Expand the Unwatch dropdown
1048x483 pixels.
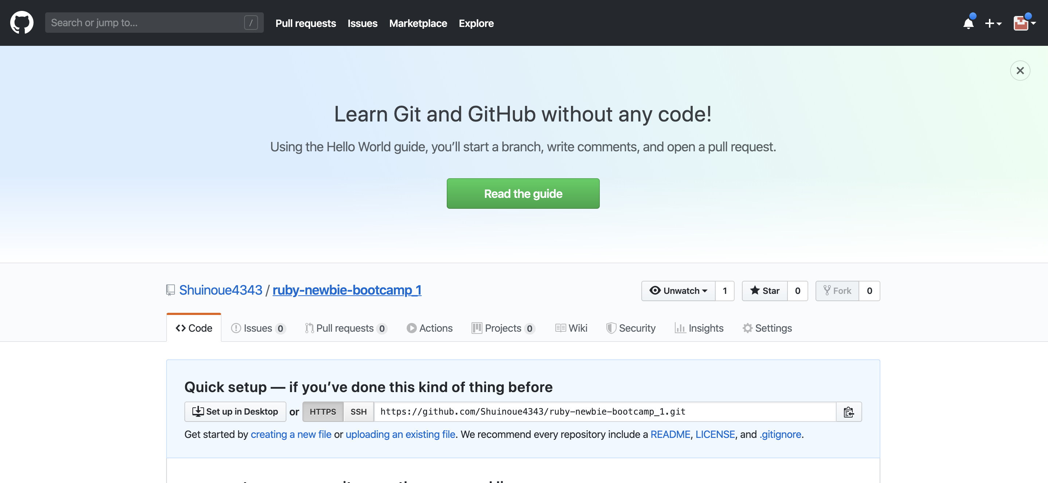tap(678, 291)
